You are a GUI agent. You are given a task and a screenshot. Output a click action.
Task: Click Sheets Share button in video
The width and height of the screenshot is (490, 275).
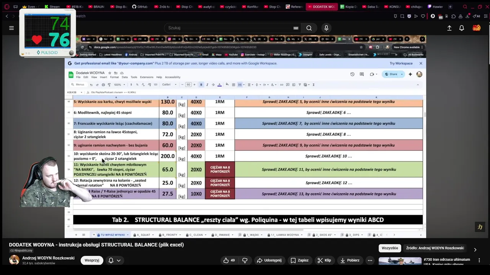(x=391, y=74)
